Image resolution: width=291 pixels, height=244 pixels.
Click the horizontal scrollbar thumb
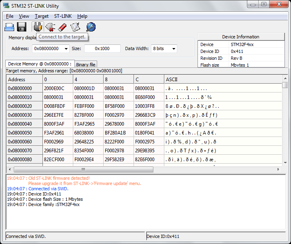pyautogui.click(x=83, y=169)
